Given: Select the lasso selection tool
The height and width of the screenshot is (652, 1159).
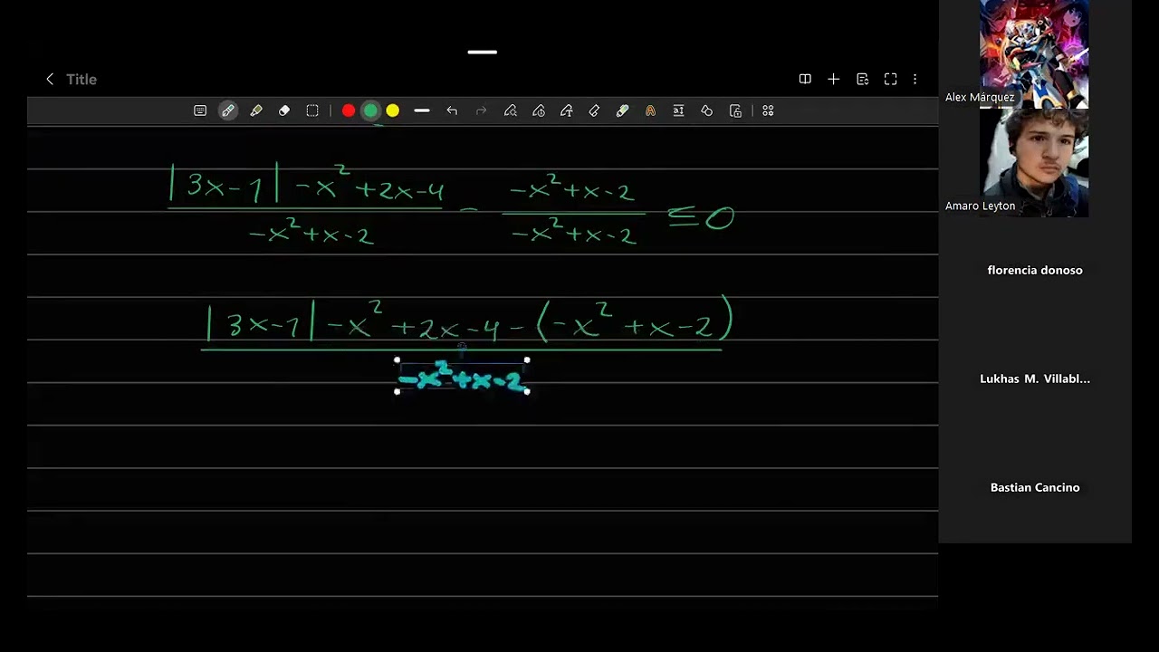Looking at the screenshot, I should point(312,110).
